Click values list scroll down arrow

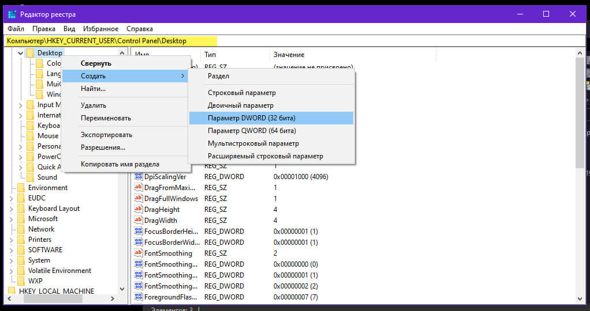(580, 299)
